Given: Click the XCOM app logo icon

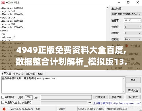Looking at the screenshot, I should click(3, 3).
